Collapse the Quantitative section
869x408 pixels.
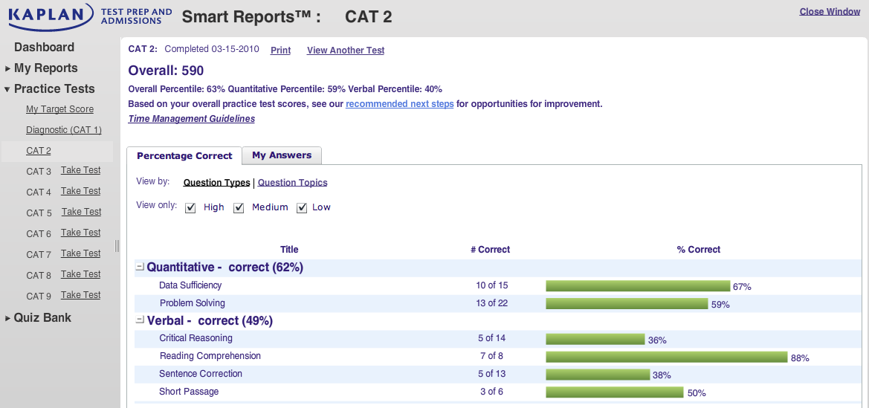140,267
